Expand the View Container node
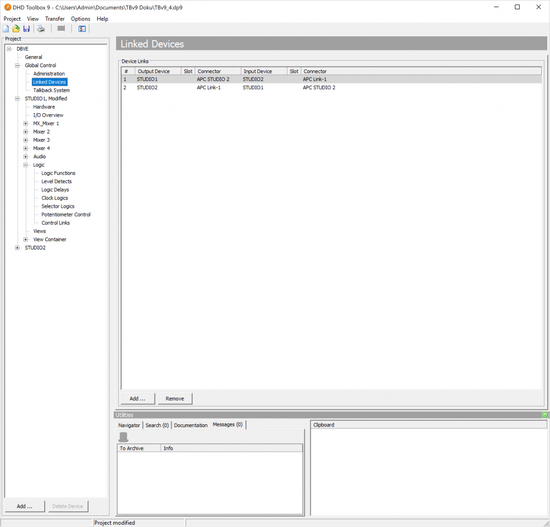The image size is (550, 527). click(x=25, y=240)
